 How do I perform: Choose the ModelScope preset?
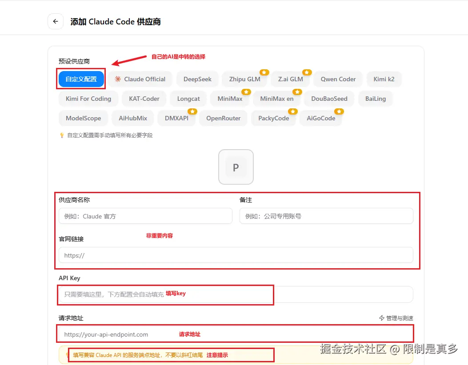[83, 118]
